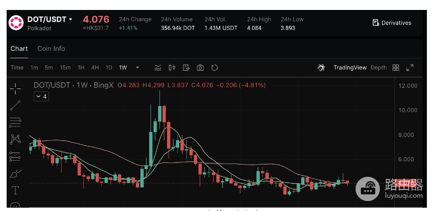The height and width of the screenshot is (211, 433).
Task: Collapse the indicator legend showing 4
Action: point(41,97)
